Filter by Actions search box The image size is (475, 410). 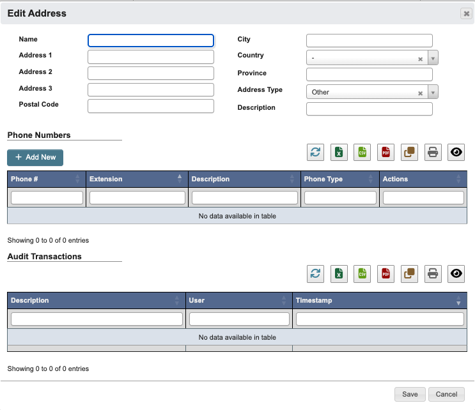[423, 197]
